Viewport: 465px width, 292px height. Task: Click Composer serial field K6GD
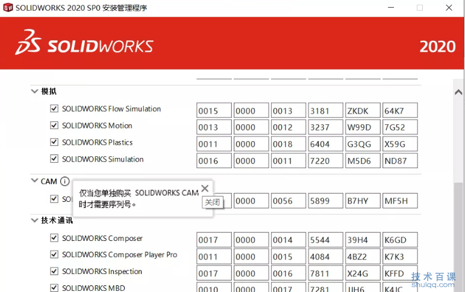(400, 240)
